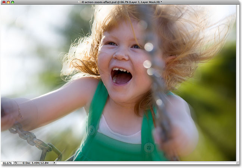Click the girl's open mouth in the photo
Viewport: 242px width, 168px height.
tap(121, 76)
